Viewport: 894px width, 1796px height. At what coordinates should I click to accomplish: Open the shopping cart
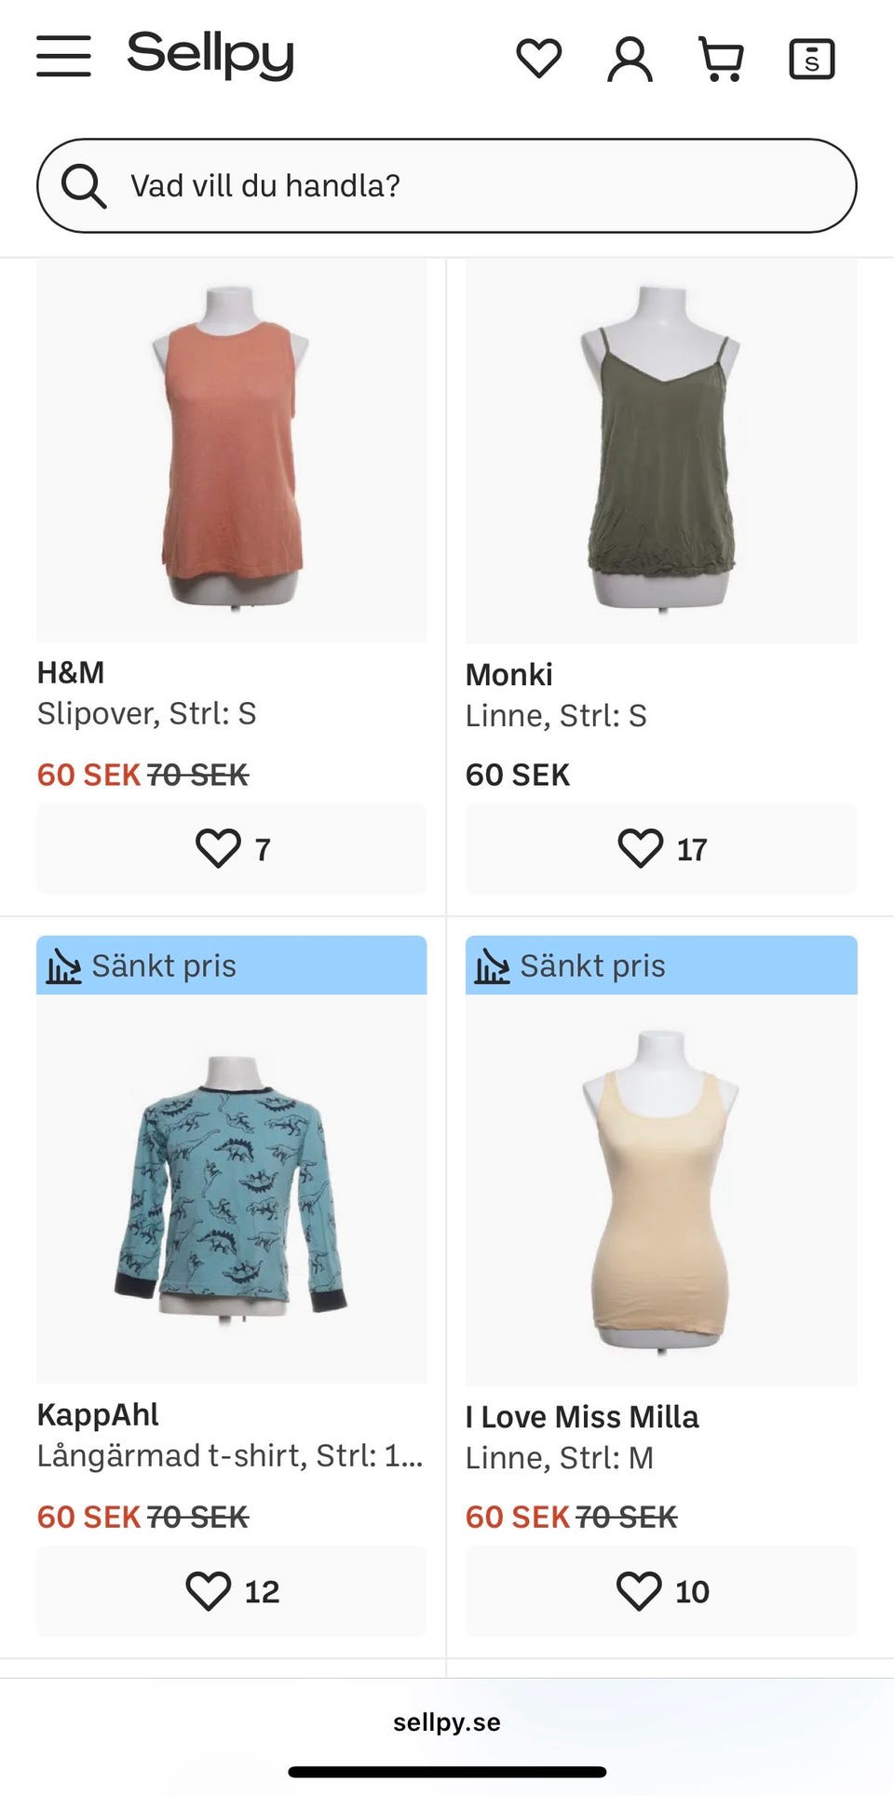pyautogui.click(x=721, y=60)
